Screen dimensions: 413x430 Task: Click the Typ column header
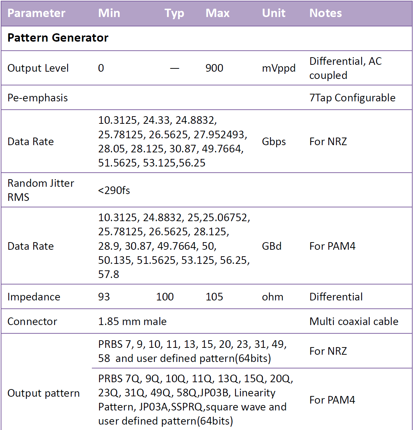(174, 13)
